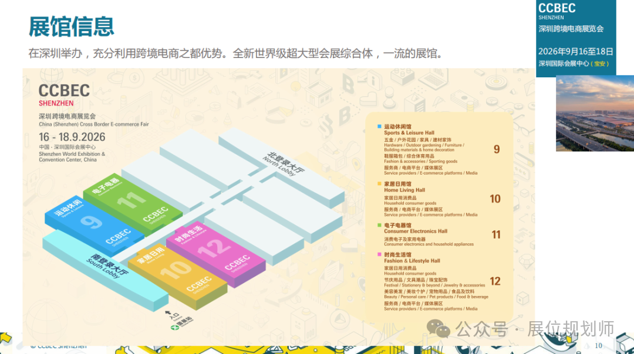Click the red SHENZHEN text under the map logo
The image size is (634, 354).
tap(56, 103)
